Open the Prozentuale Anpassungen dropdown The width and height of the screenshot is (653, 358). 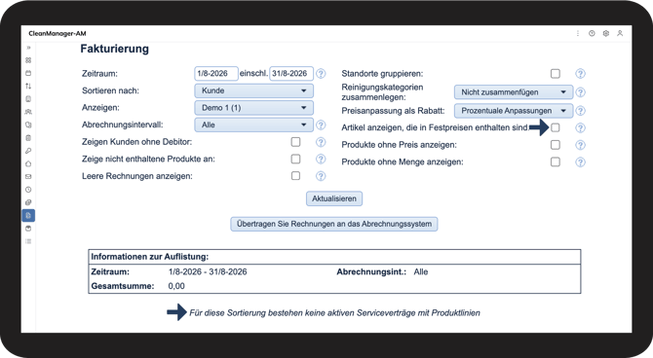514,111
